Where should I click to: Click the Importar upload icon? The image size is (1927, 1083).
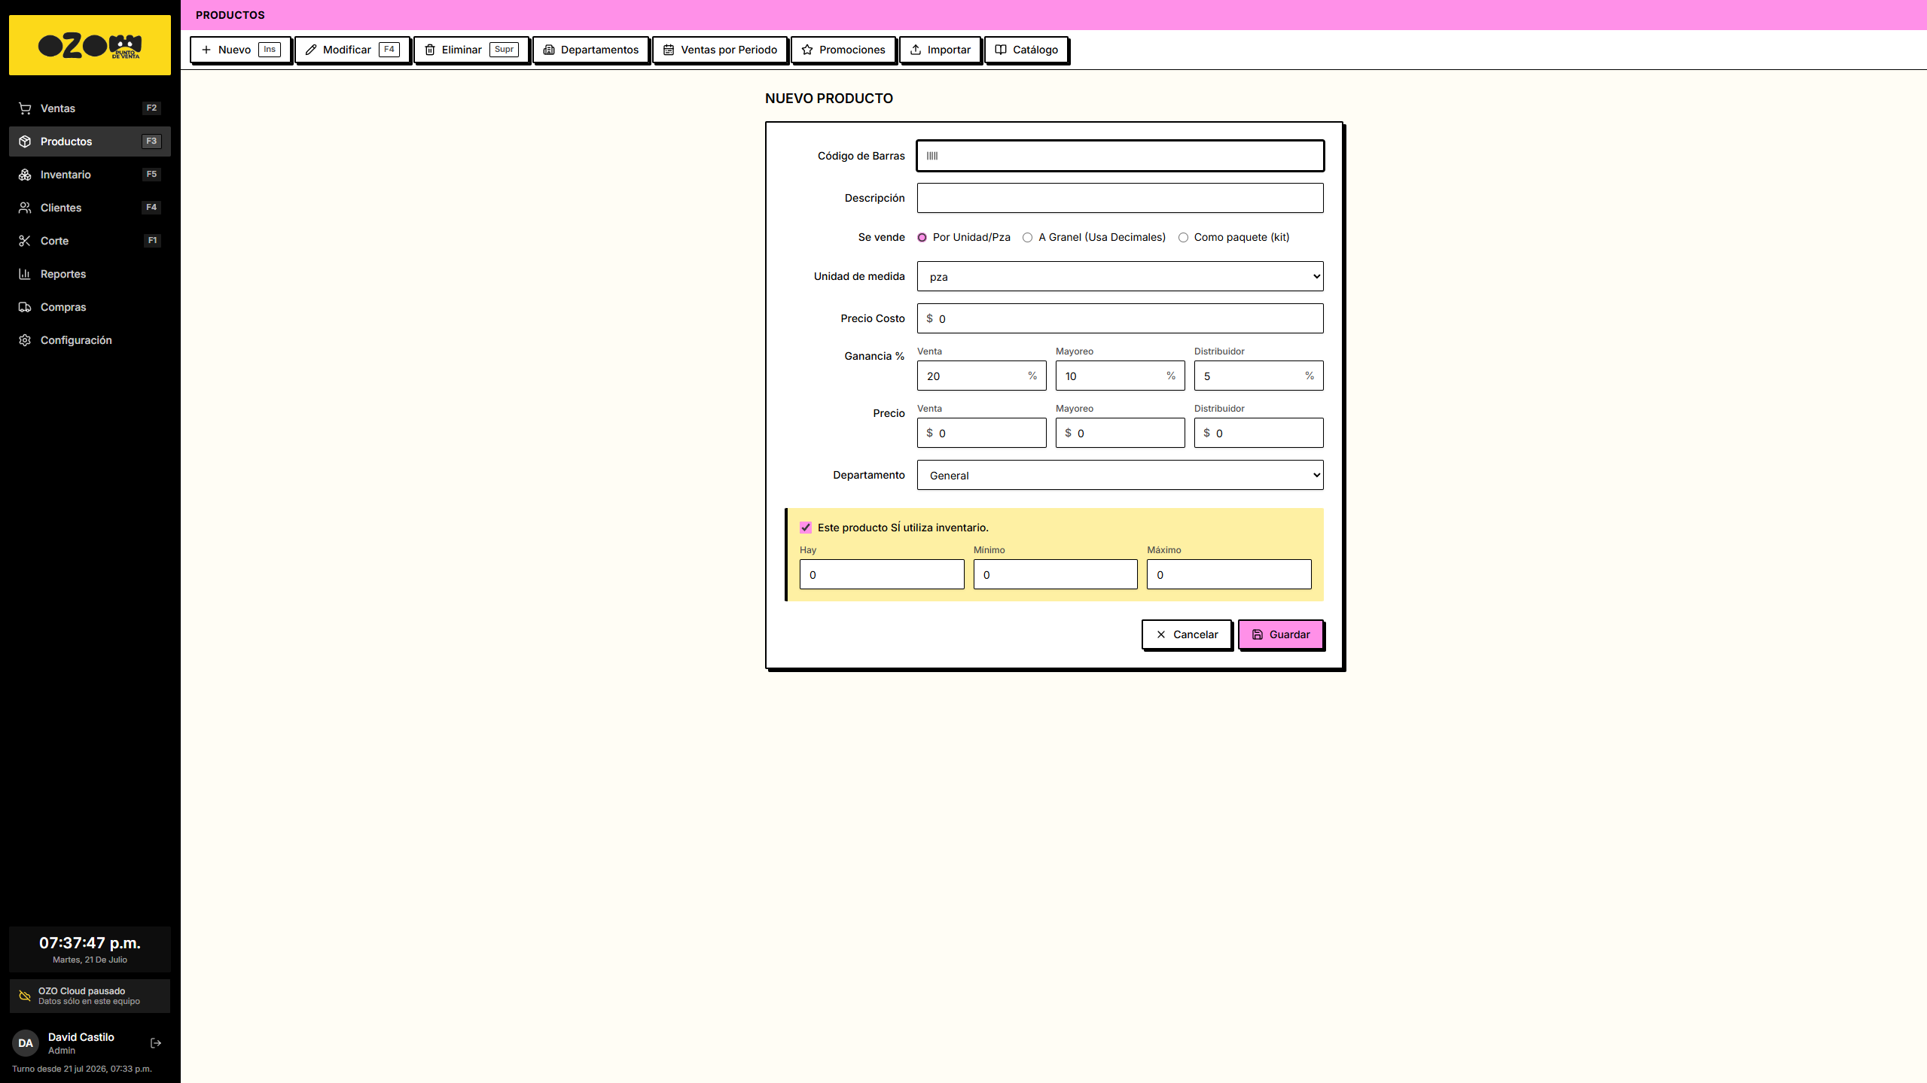pyautogui.click(x=916, y=50)
